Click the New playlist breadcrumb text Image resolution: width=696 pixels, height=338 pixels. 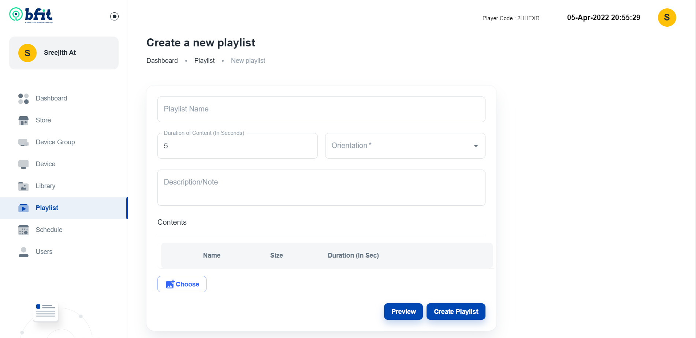pyautogui.click(x=248, y=61)
